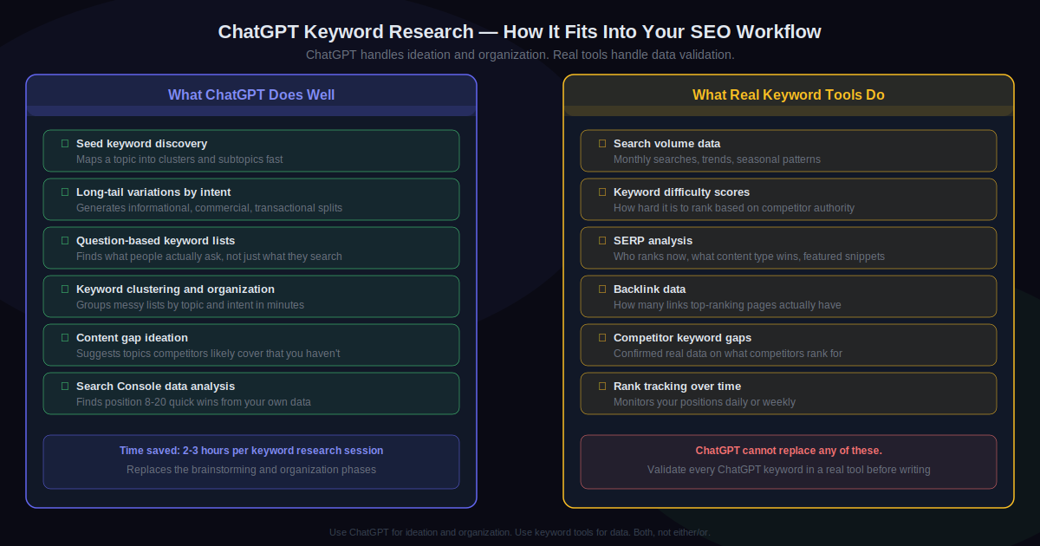This screenshot has height=546, width=1040.
Task: Click the square icon next to Backlink data
Action: click(x=602, y=289)
